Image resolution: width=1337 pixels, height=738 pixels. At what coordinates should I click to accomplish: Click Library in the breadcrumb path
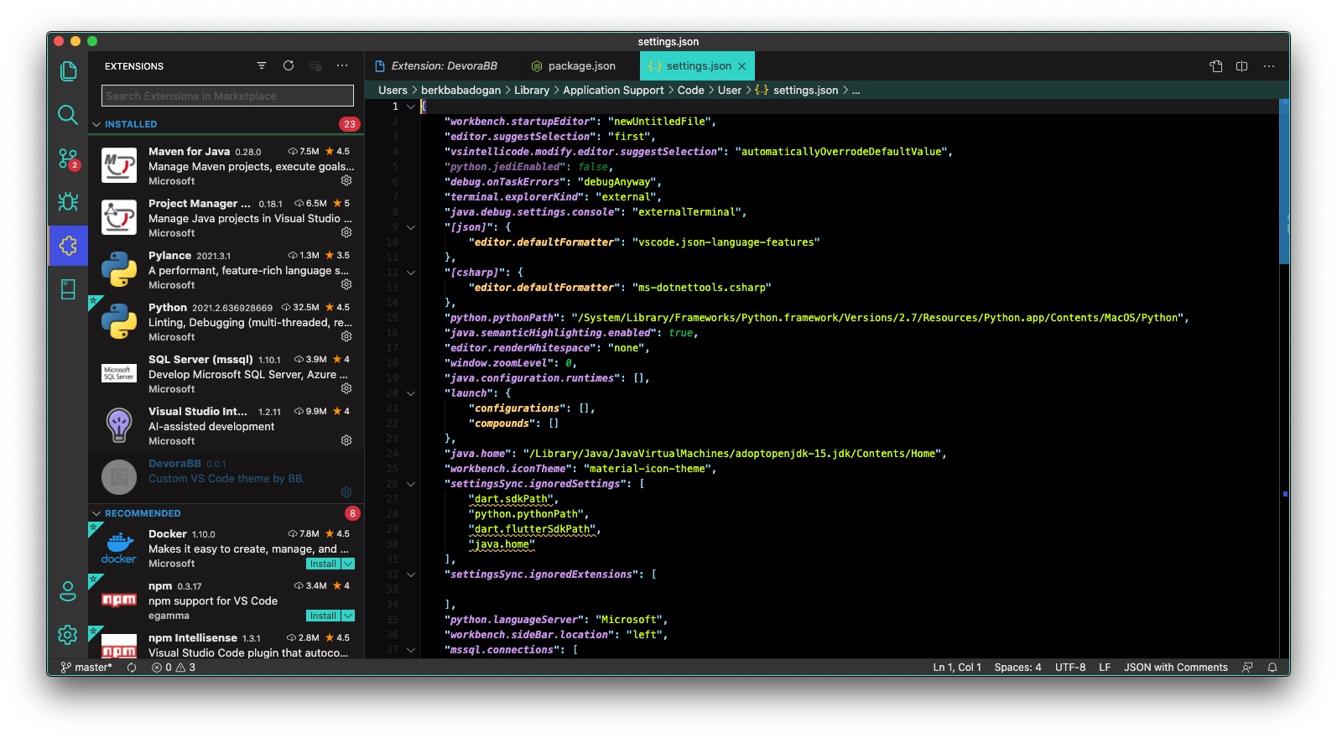(x=532, y=91)
